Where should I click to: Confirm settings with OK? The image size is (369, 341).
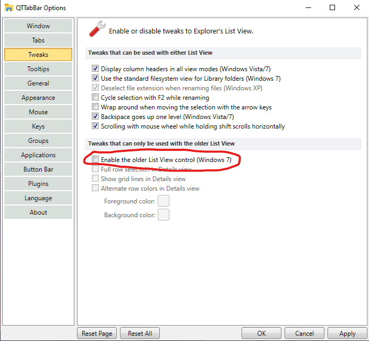[x=261, y=334]
